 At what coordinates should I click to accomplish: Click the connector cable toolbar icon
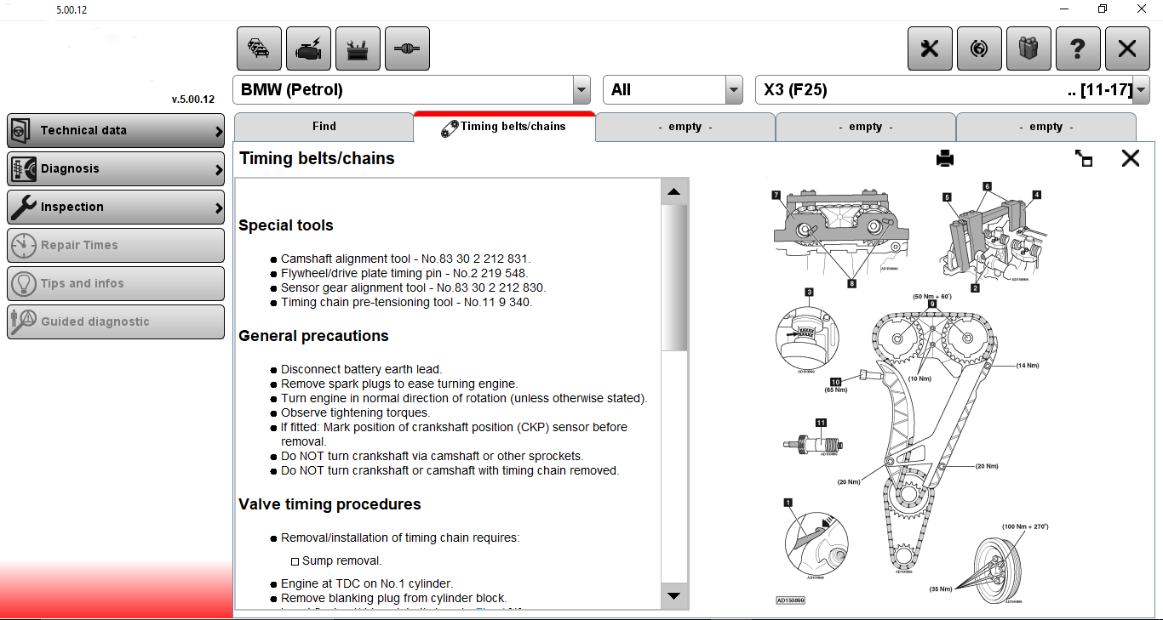pyautogui.click(x=407, y=48)
